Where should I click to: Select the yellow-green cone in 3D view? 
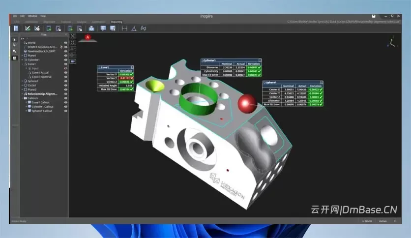click(155, 86)
